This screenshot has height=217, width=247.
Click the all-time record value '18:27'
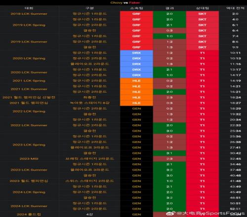tap(235, 103)
